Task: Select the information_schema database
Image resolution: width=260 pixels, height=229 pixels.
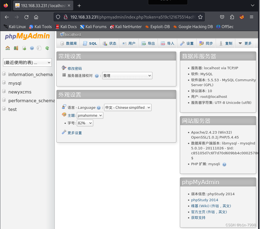Action: 30,74
